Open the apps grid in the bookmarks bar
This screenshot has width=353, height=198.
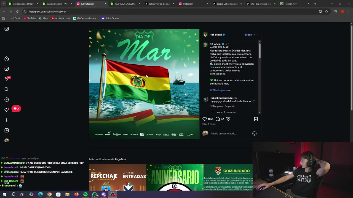(x=4, y=18)
